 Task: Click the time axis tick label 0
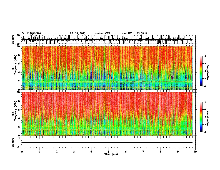tap(22, 152)
